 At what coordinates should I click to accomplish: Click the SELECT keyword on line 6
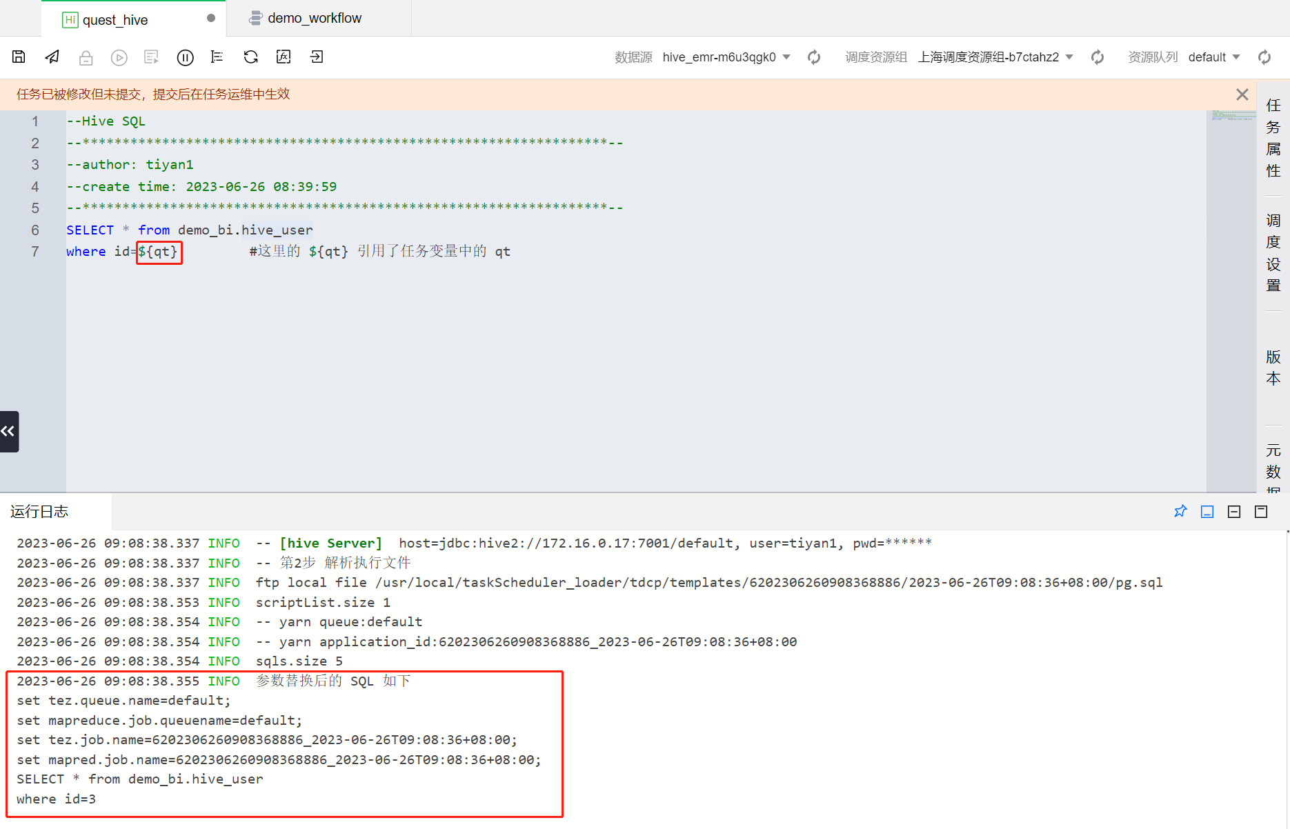point(90,230)
